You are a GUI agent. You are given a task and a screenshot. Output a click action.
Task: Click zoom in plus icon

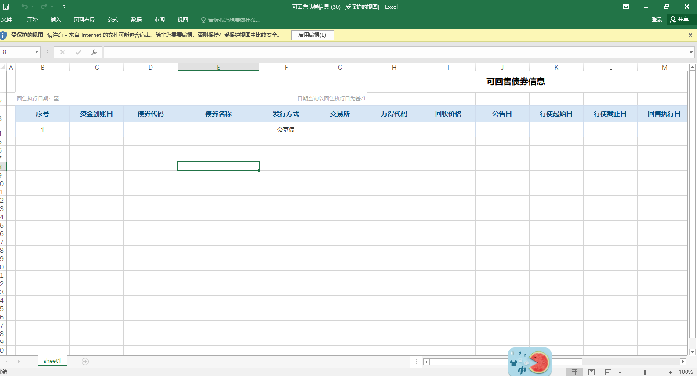click(671, 372)
